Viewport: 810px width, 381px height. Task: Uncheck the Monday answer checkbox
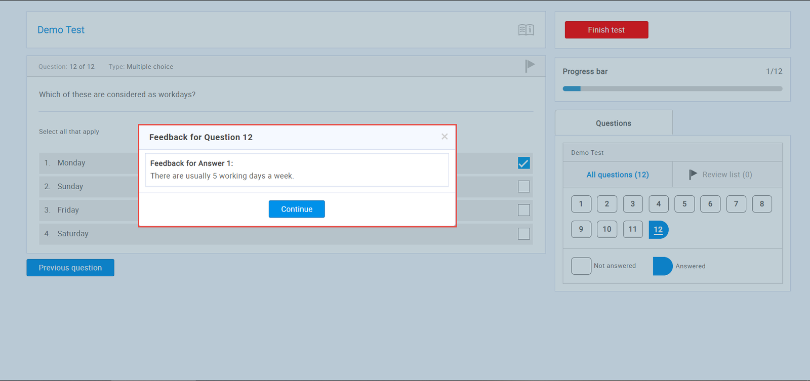(x=523, y=163)
